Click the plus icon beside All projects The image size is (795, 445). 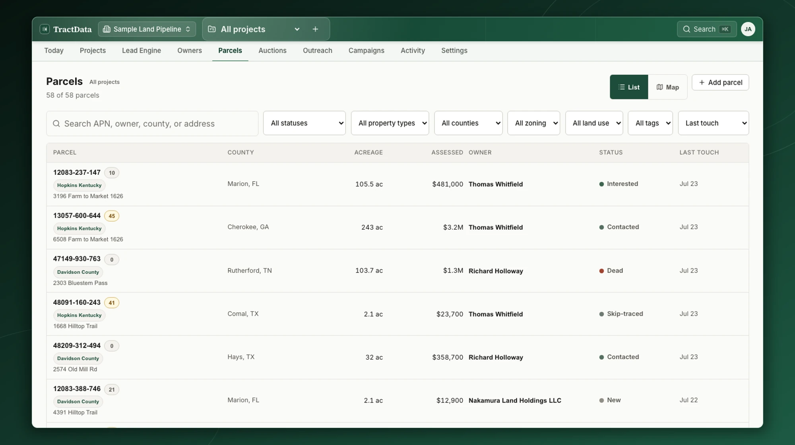(315, 29)
